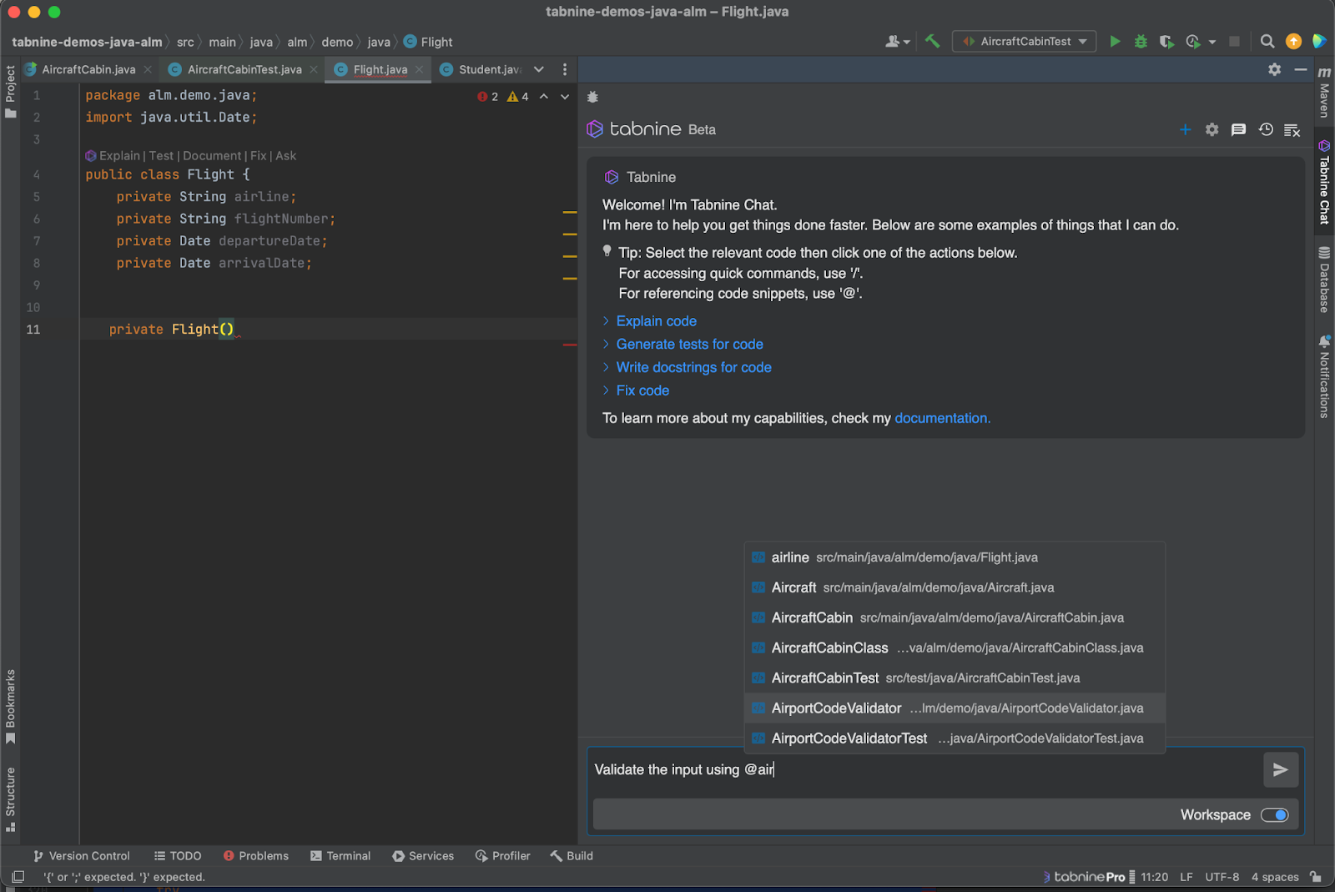This screenshot has width=1335, height=892.
Task: Expand the Explain code option
Action: tap(656, 321)
